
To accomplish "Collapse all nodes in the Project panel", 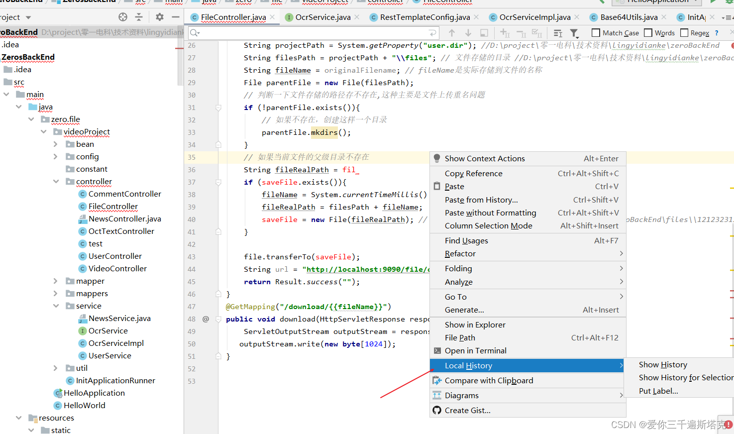I will 139,17.
